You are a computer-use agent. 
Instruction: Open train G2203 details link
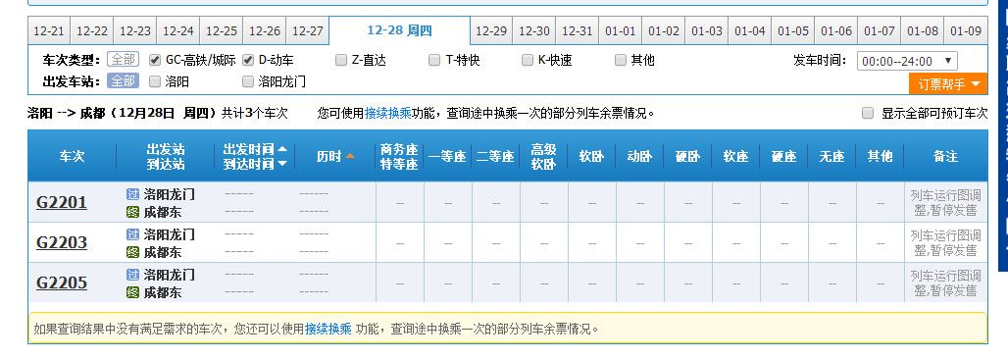pyautogui.click(x=62, y=242)
